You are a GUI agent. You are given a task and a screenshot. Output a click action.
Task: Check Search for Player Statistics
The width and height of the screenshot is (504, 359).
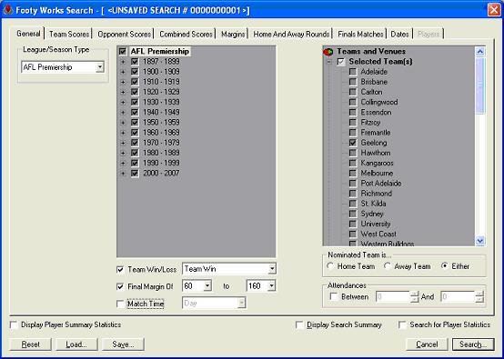(x=402, y=325)
